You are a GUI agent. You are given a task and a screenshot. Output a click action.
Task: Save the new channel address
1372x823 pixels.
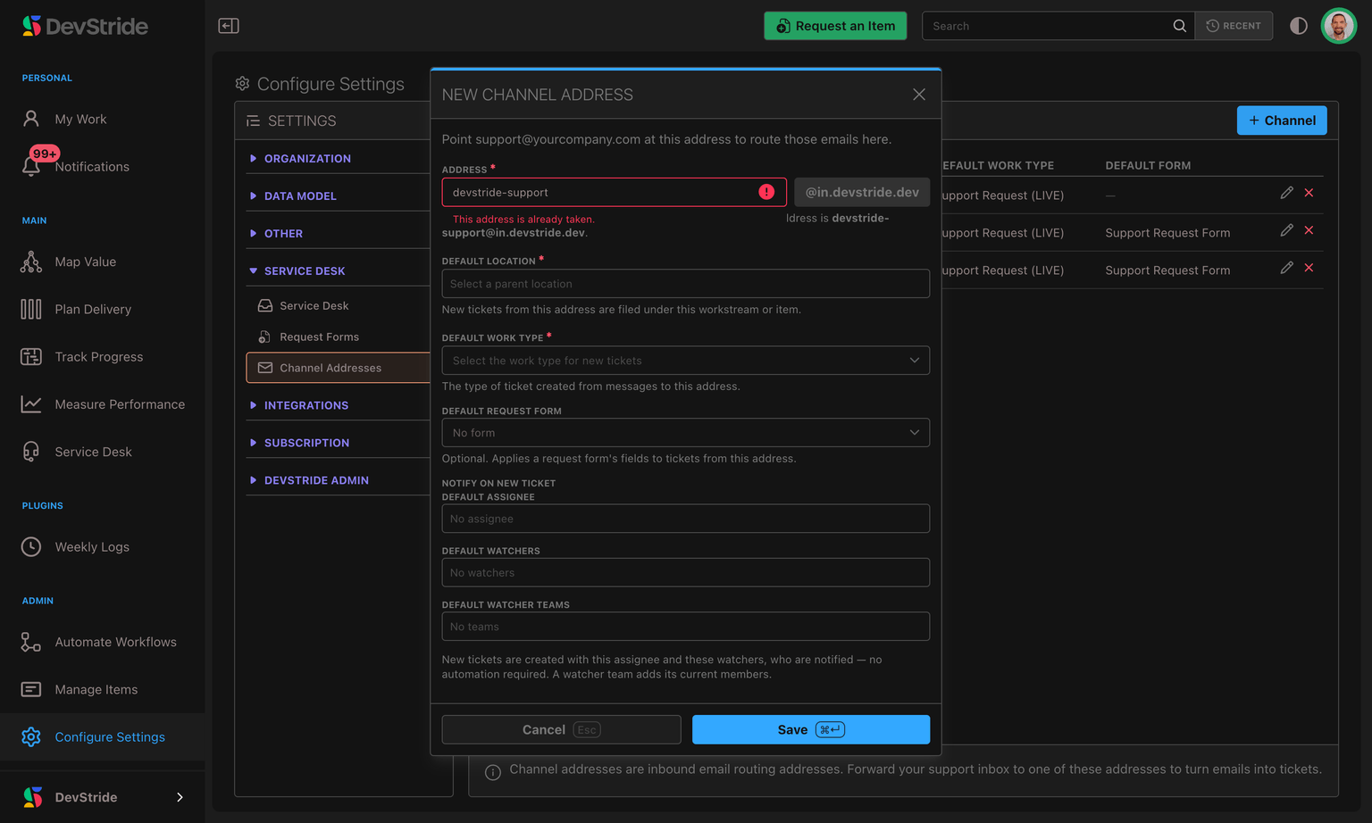point(810,729)
